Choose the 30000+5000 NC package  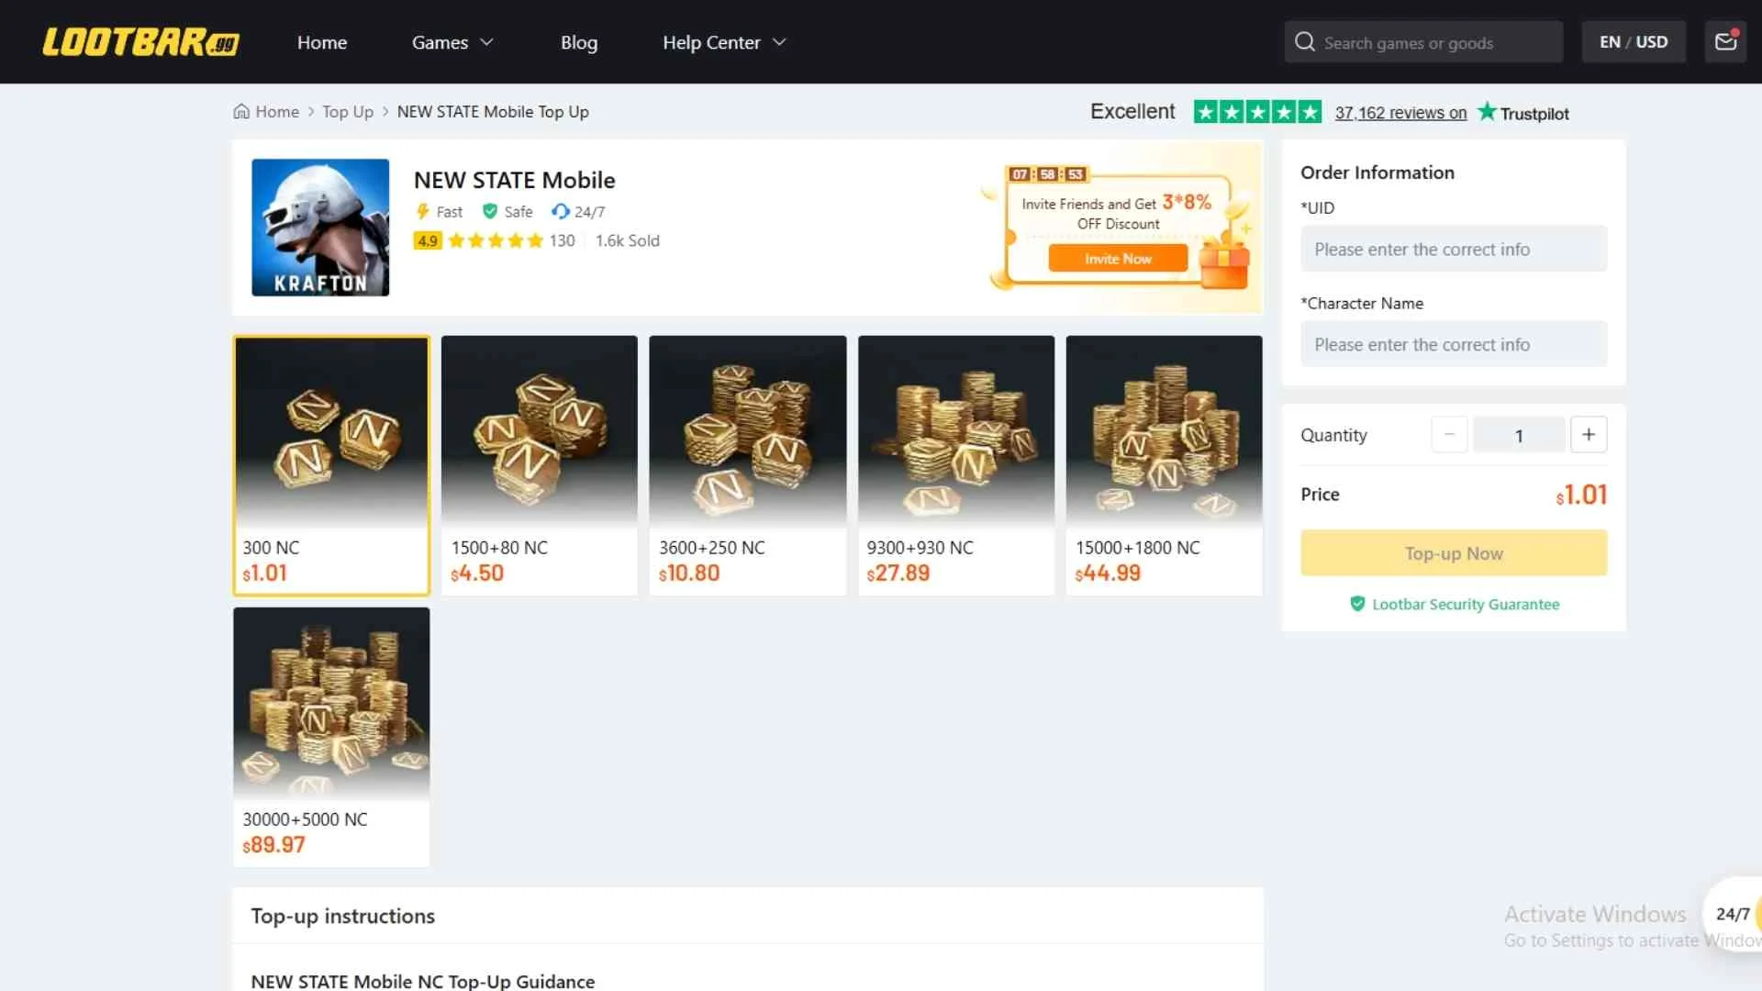click(331, 737)
